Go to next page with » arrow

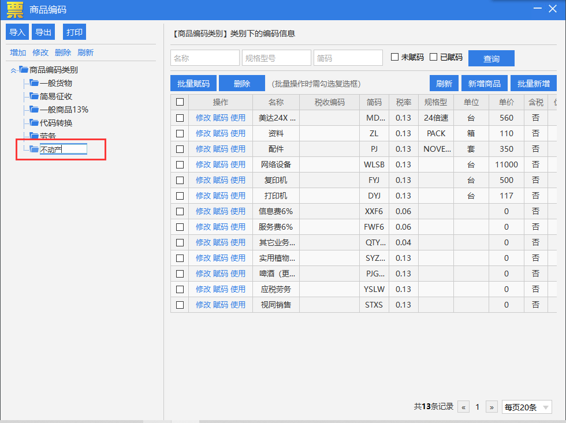point(491,407)
